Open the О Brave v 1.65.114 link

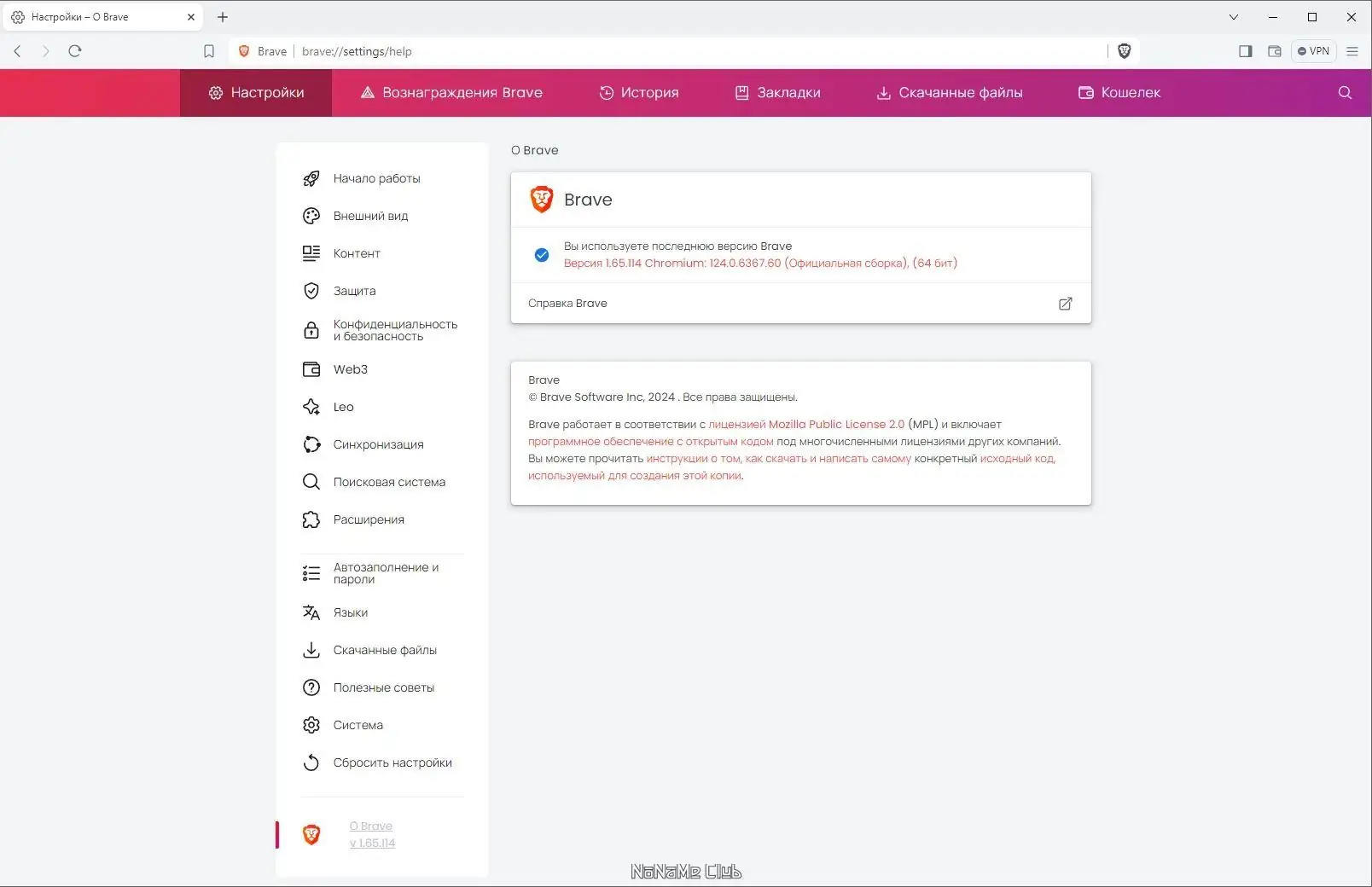point(372,834)
